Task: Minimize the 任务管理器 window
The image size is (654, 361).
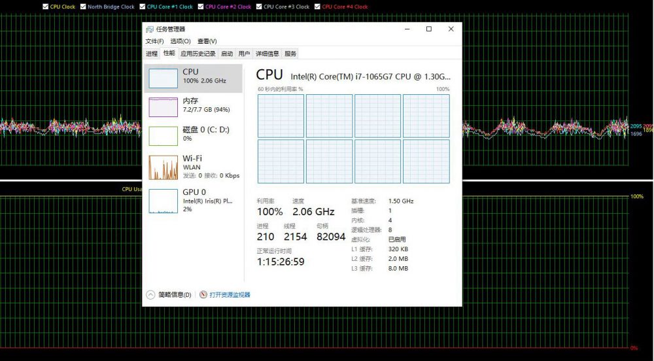Action: 407,29
